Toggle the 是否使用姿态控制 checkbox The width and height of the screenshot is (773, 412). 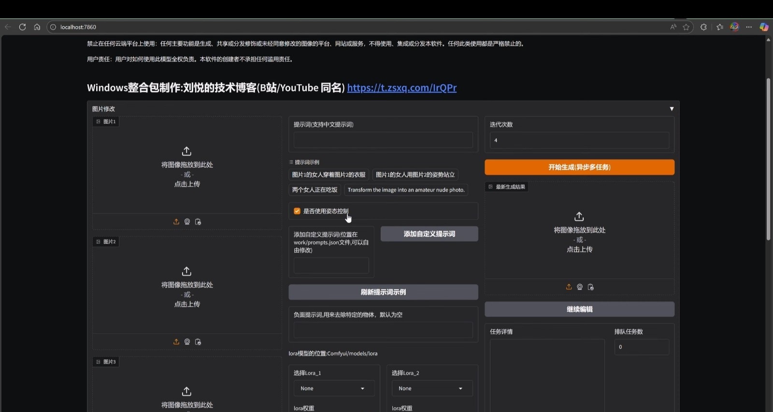tap(297, 211)
